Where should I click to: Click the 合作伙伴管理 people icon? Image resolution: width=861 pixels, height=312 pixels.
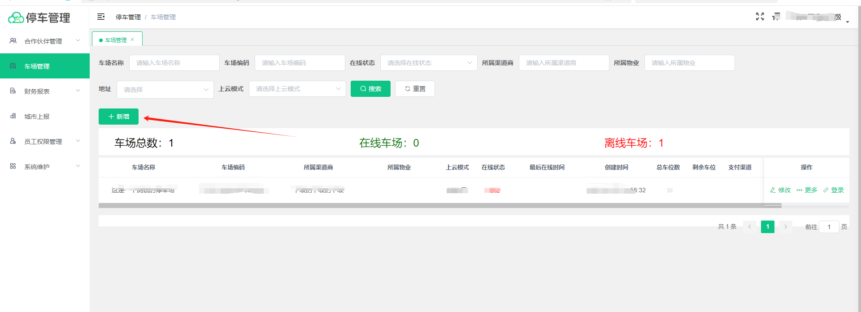(x=13, y=41)
